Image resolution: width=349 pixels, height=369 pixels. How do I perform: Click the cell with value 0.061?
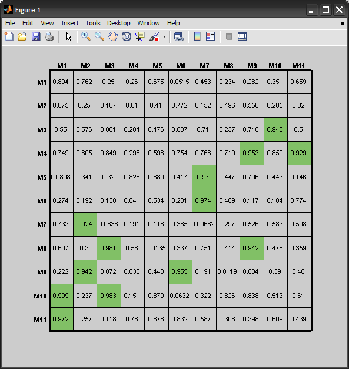click(x=109, y=129)
